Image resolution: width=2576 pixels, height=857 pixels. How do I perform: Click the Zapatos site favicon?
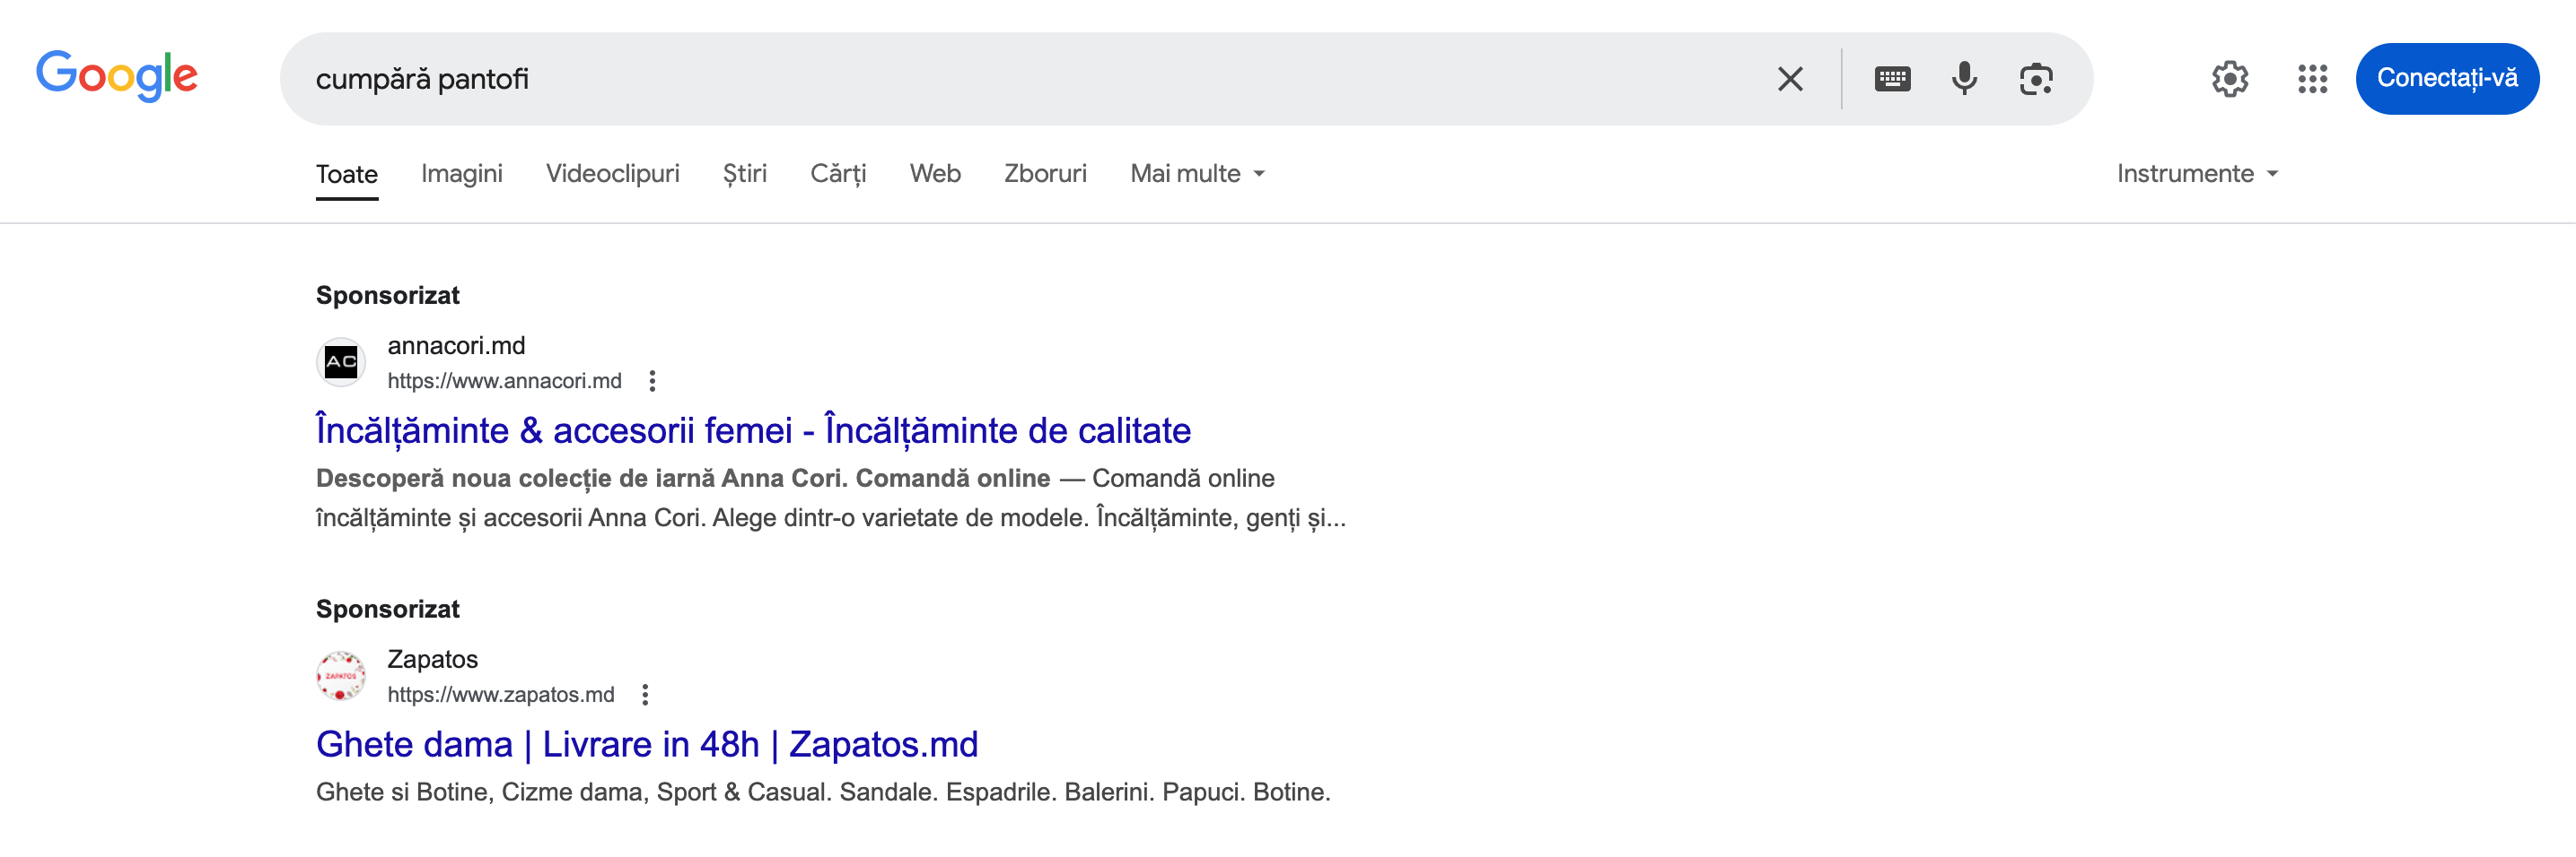tap(341, 675)
